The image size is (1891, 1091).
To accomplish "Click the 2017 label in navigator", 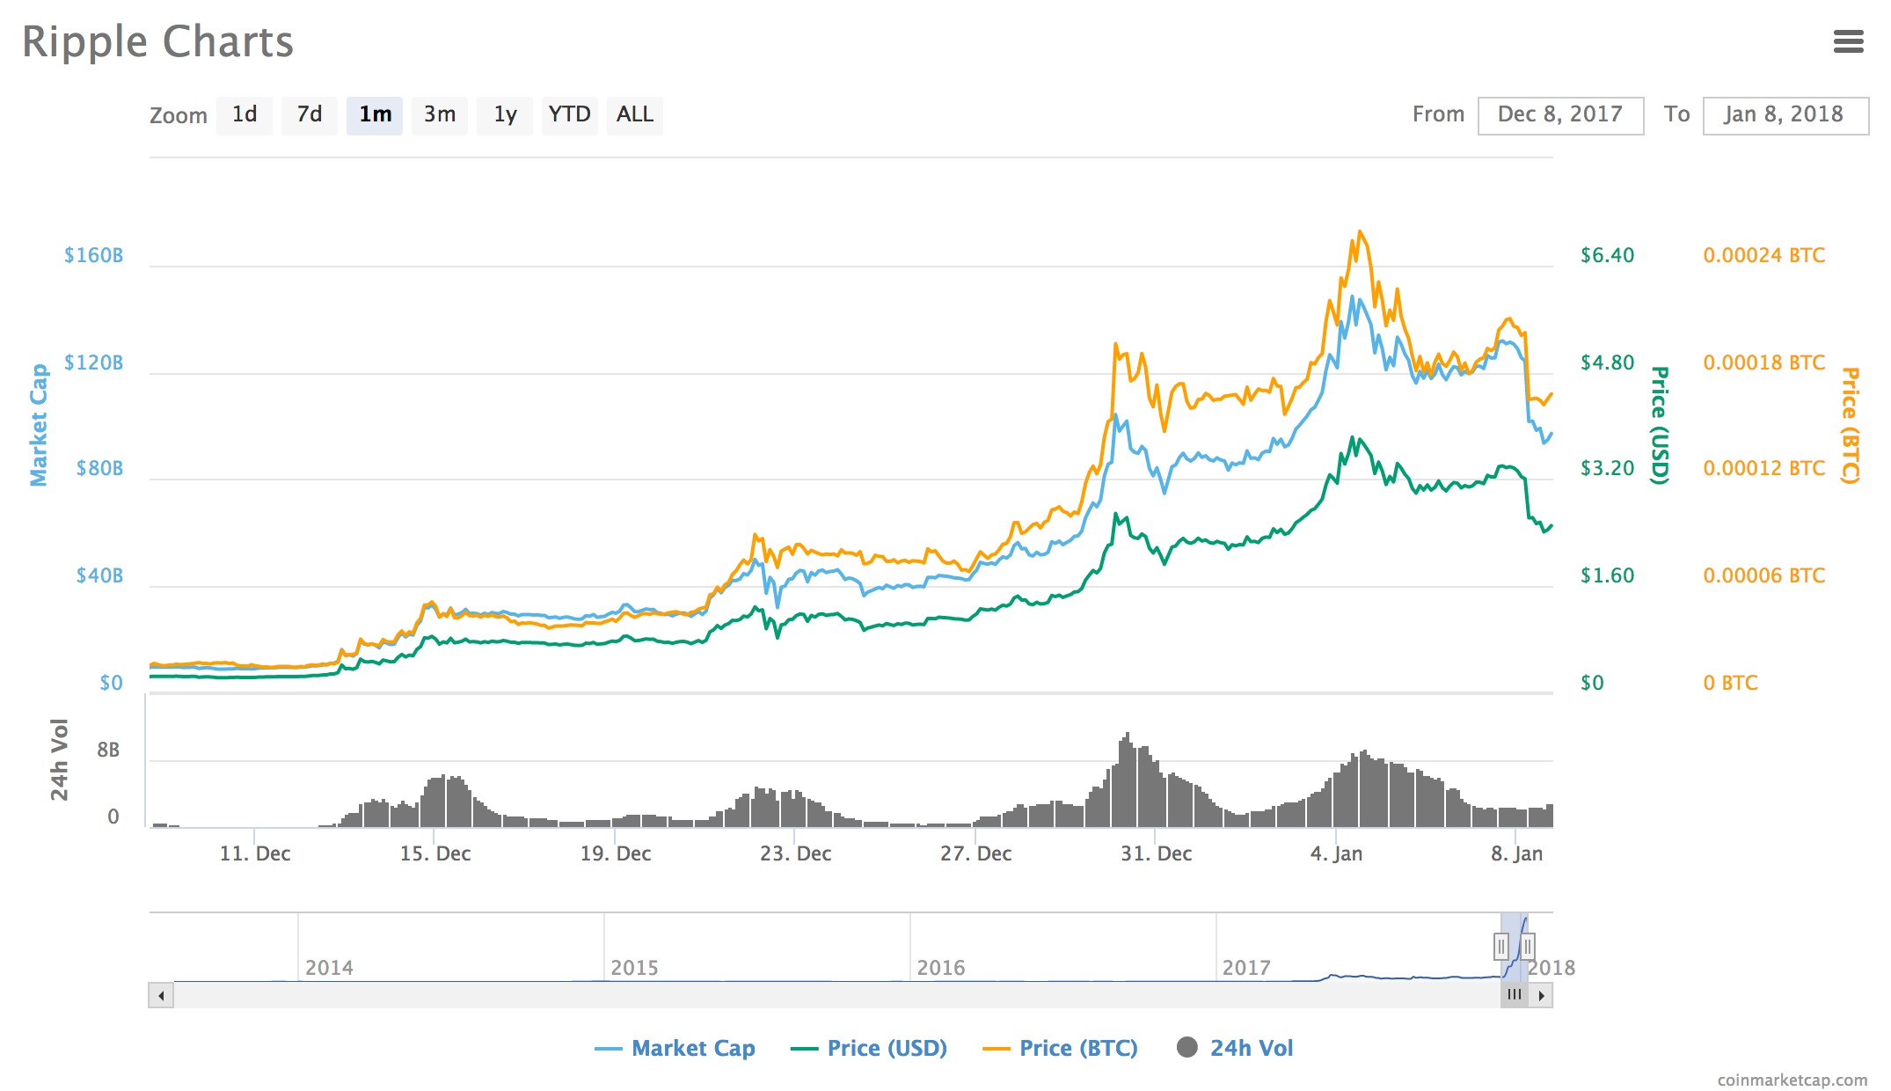I will (1246, 968).
